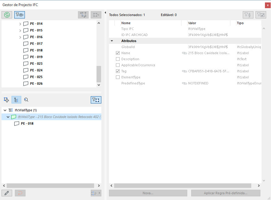Click the properties panel horizontal scroll left arrow
The image size is (271, 200).
(x=111, y=185)
